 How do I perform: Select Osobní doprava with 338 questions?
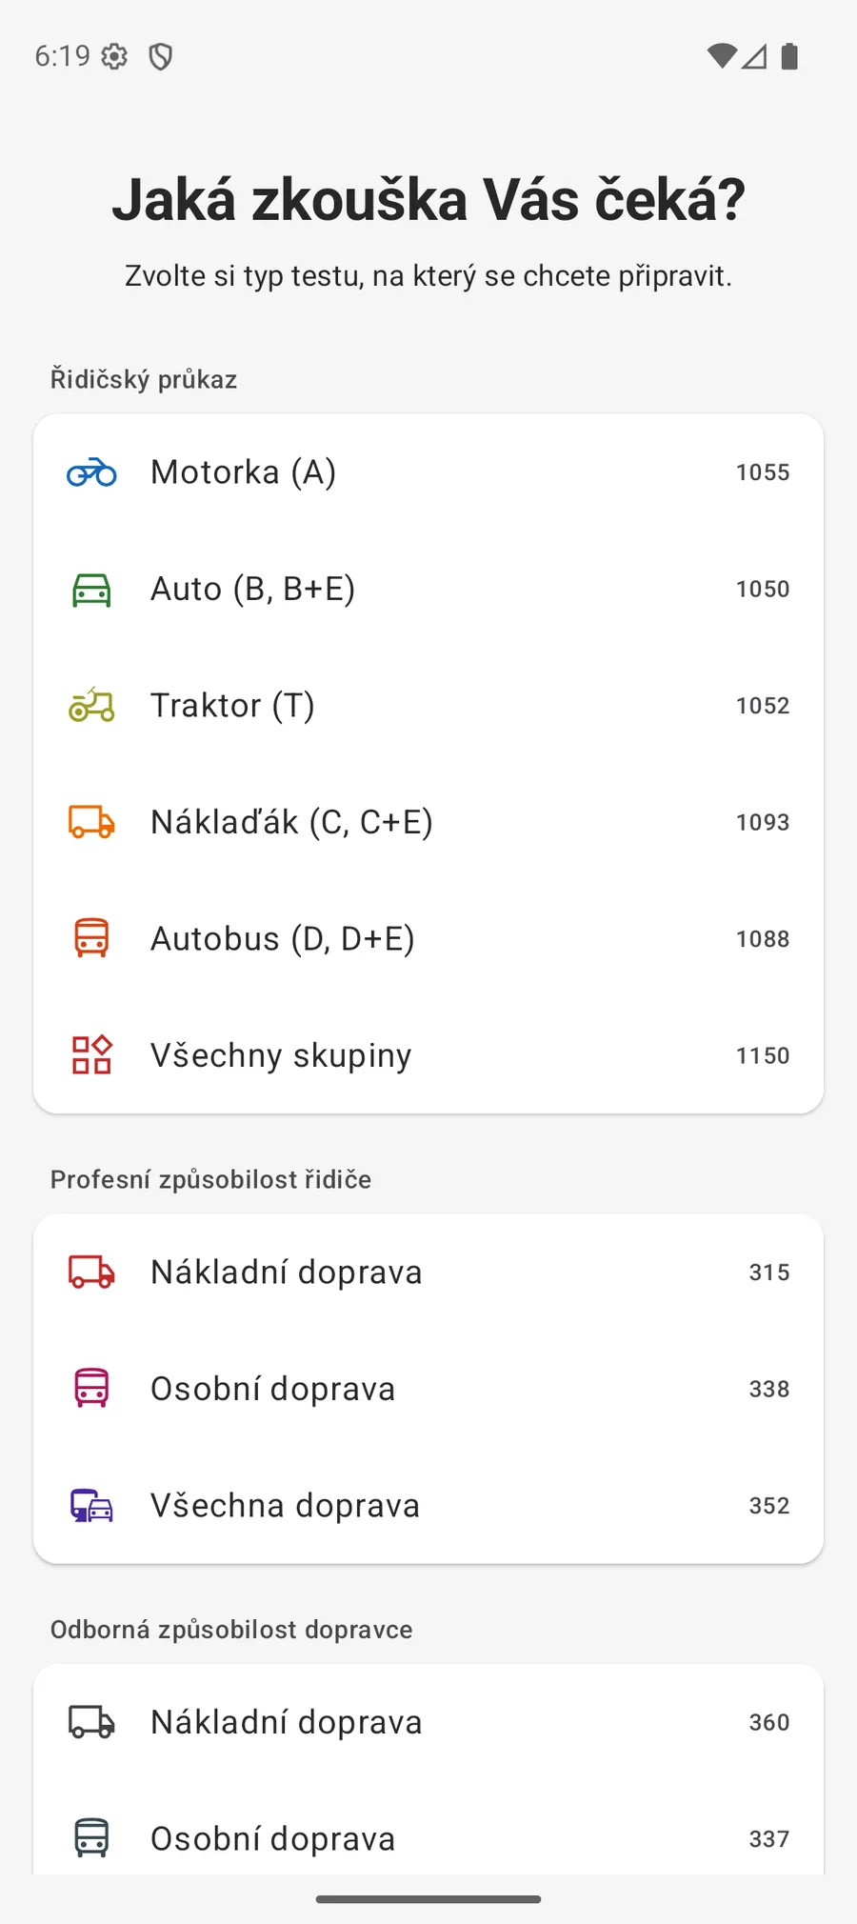click(x=428, y=1389)
